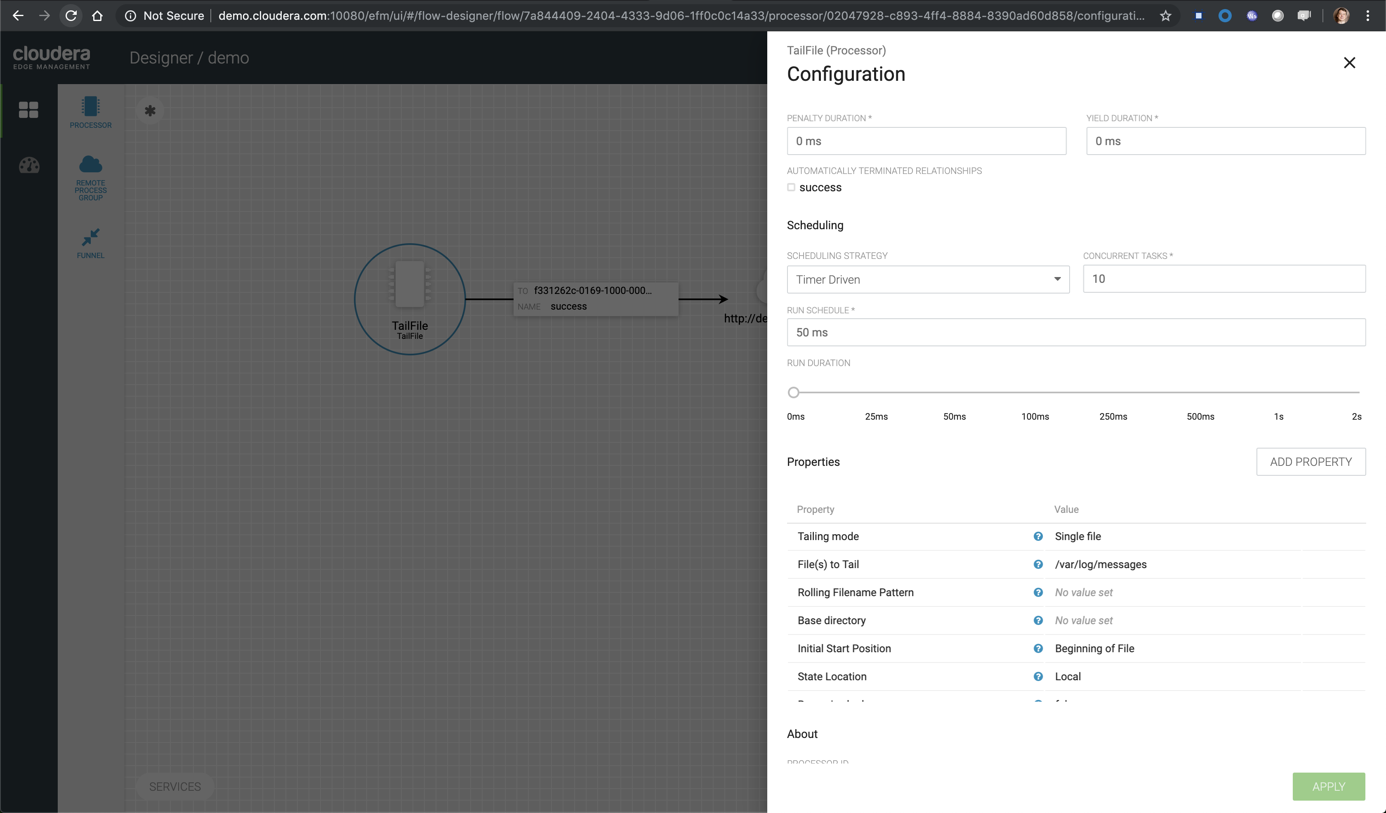Show help for Initial Start Position

1038,649
